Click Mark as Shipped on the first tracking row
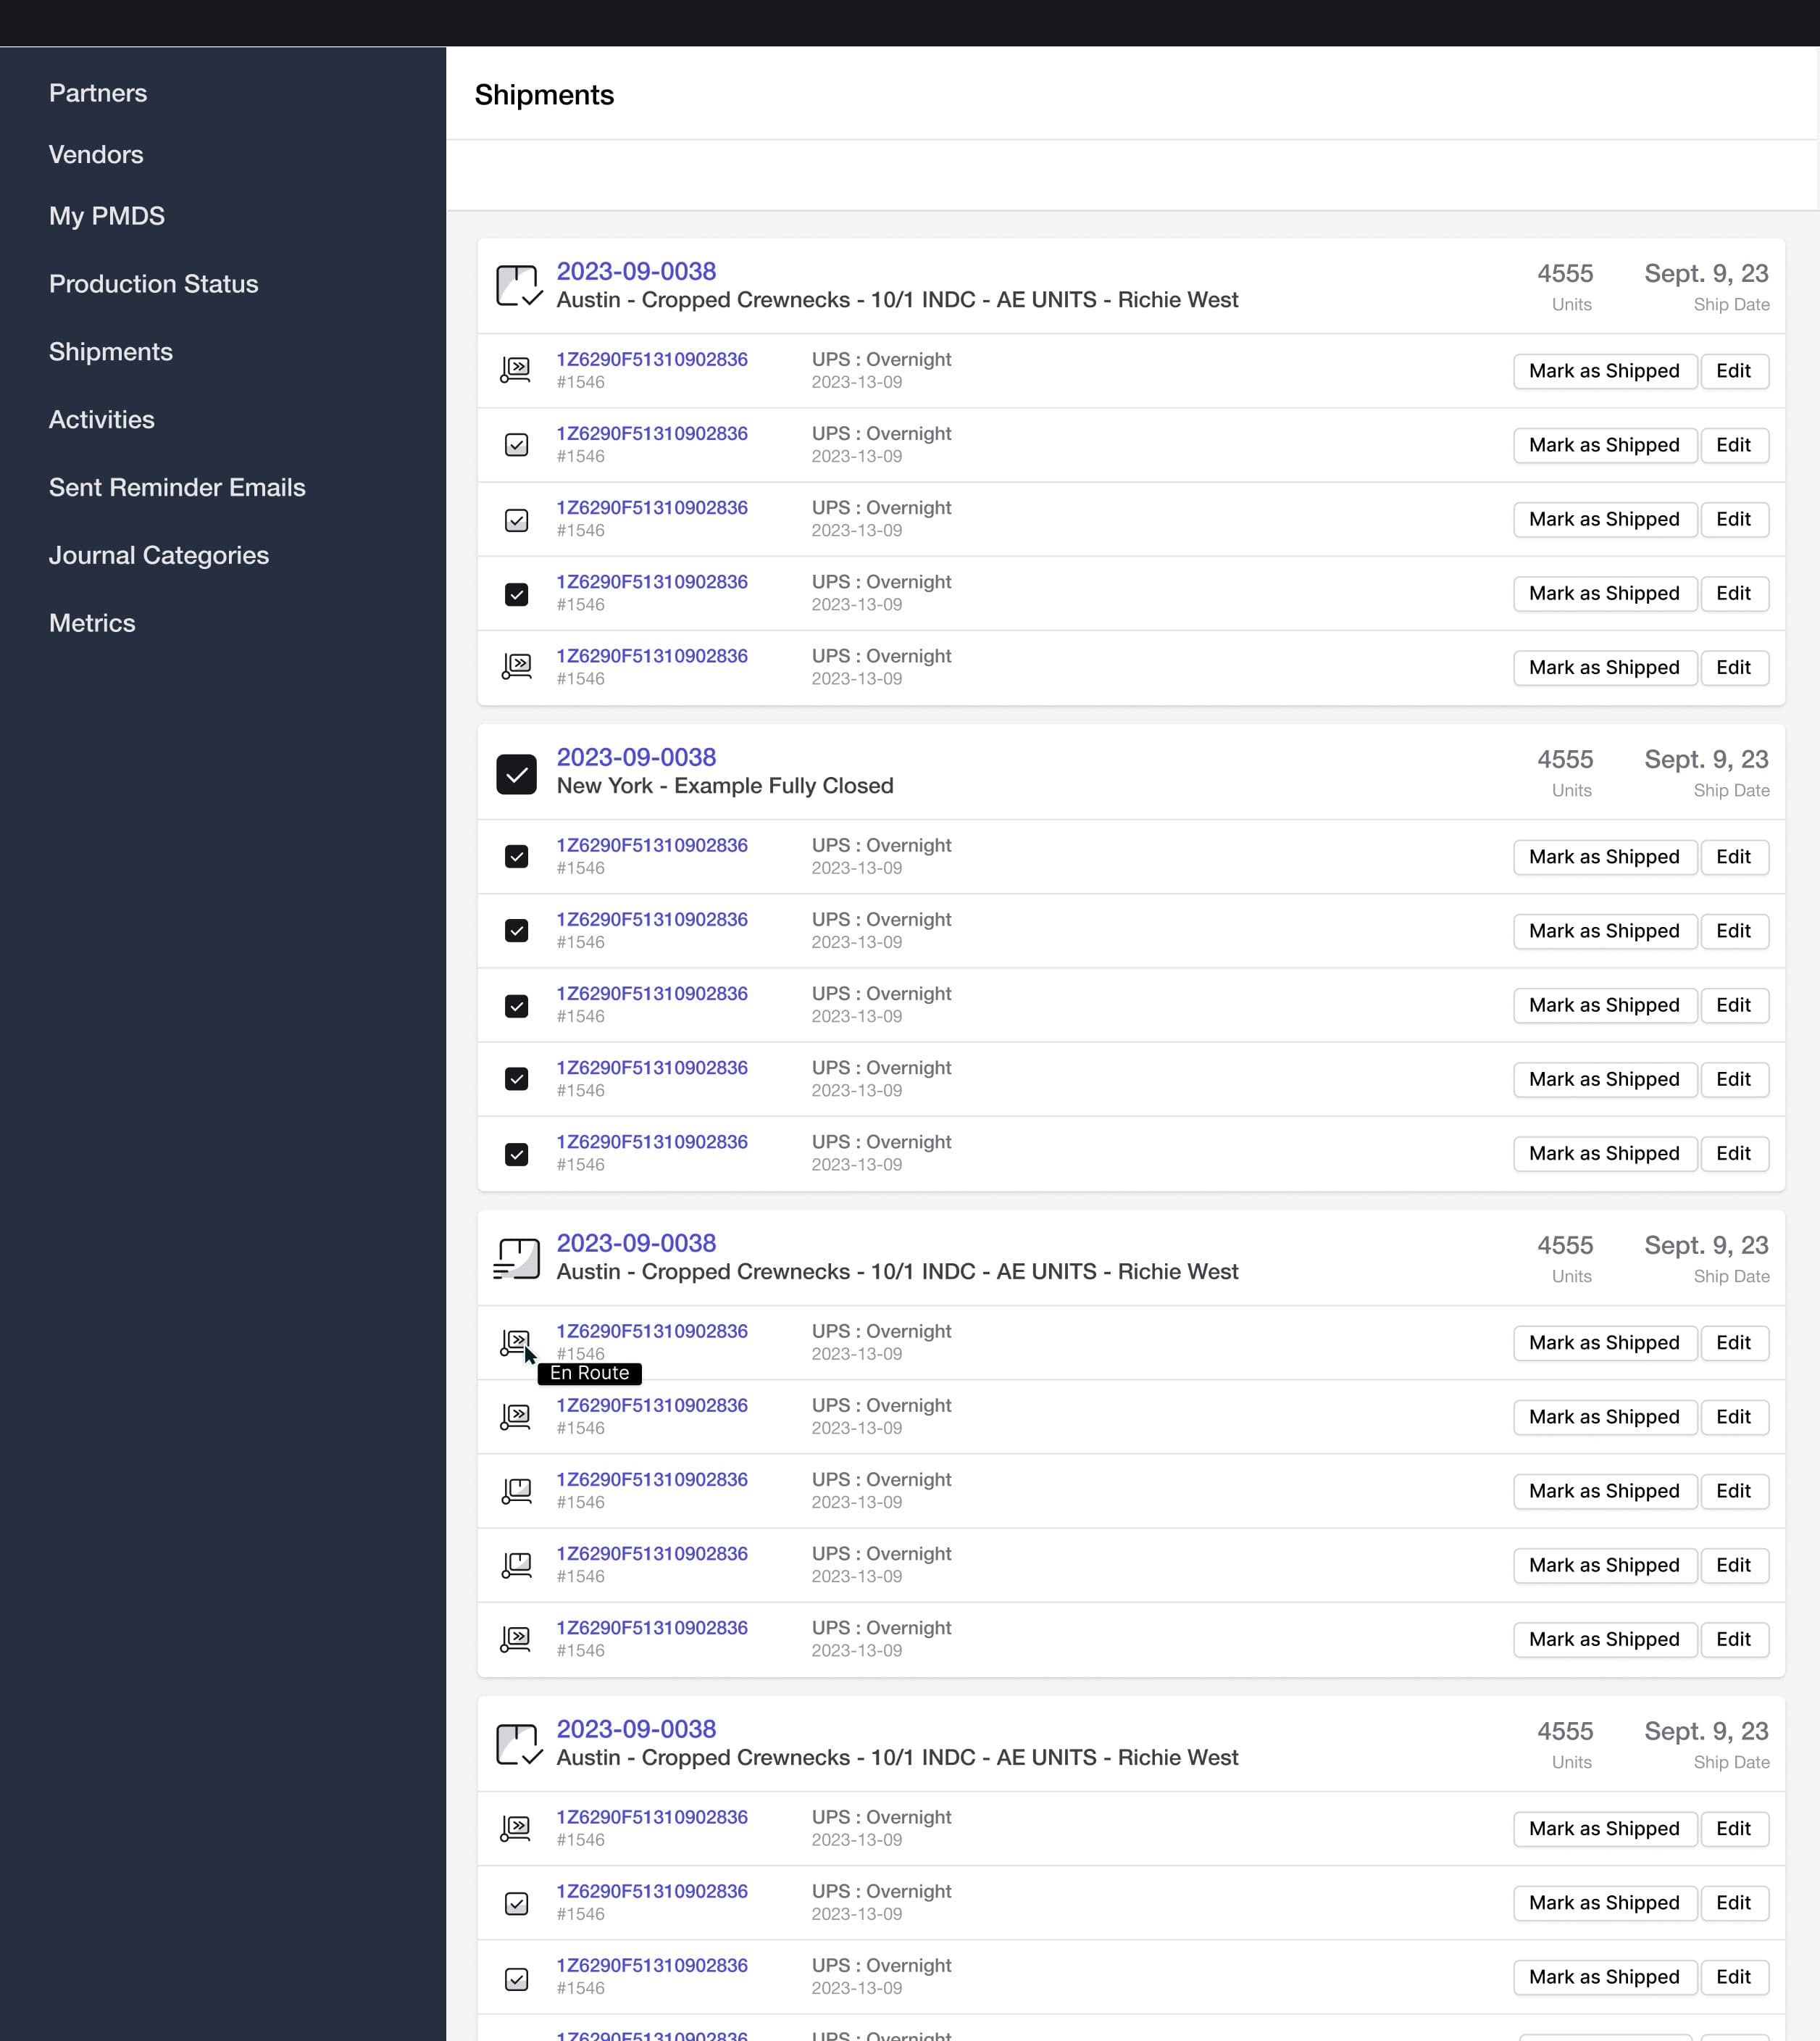The height and width of the screenshot is (2041, 1820). [1604, 370]
